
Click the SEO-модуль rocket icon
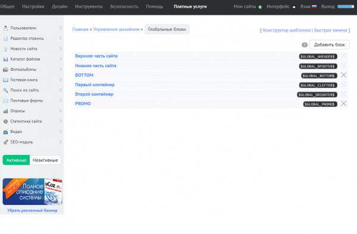tap(6, 142)
